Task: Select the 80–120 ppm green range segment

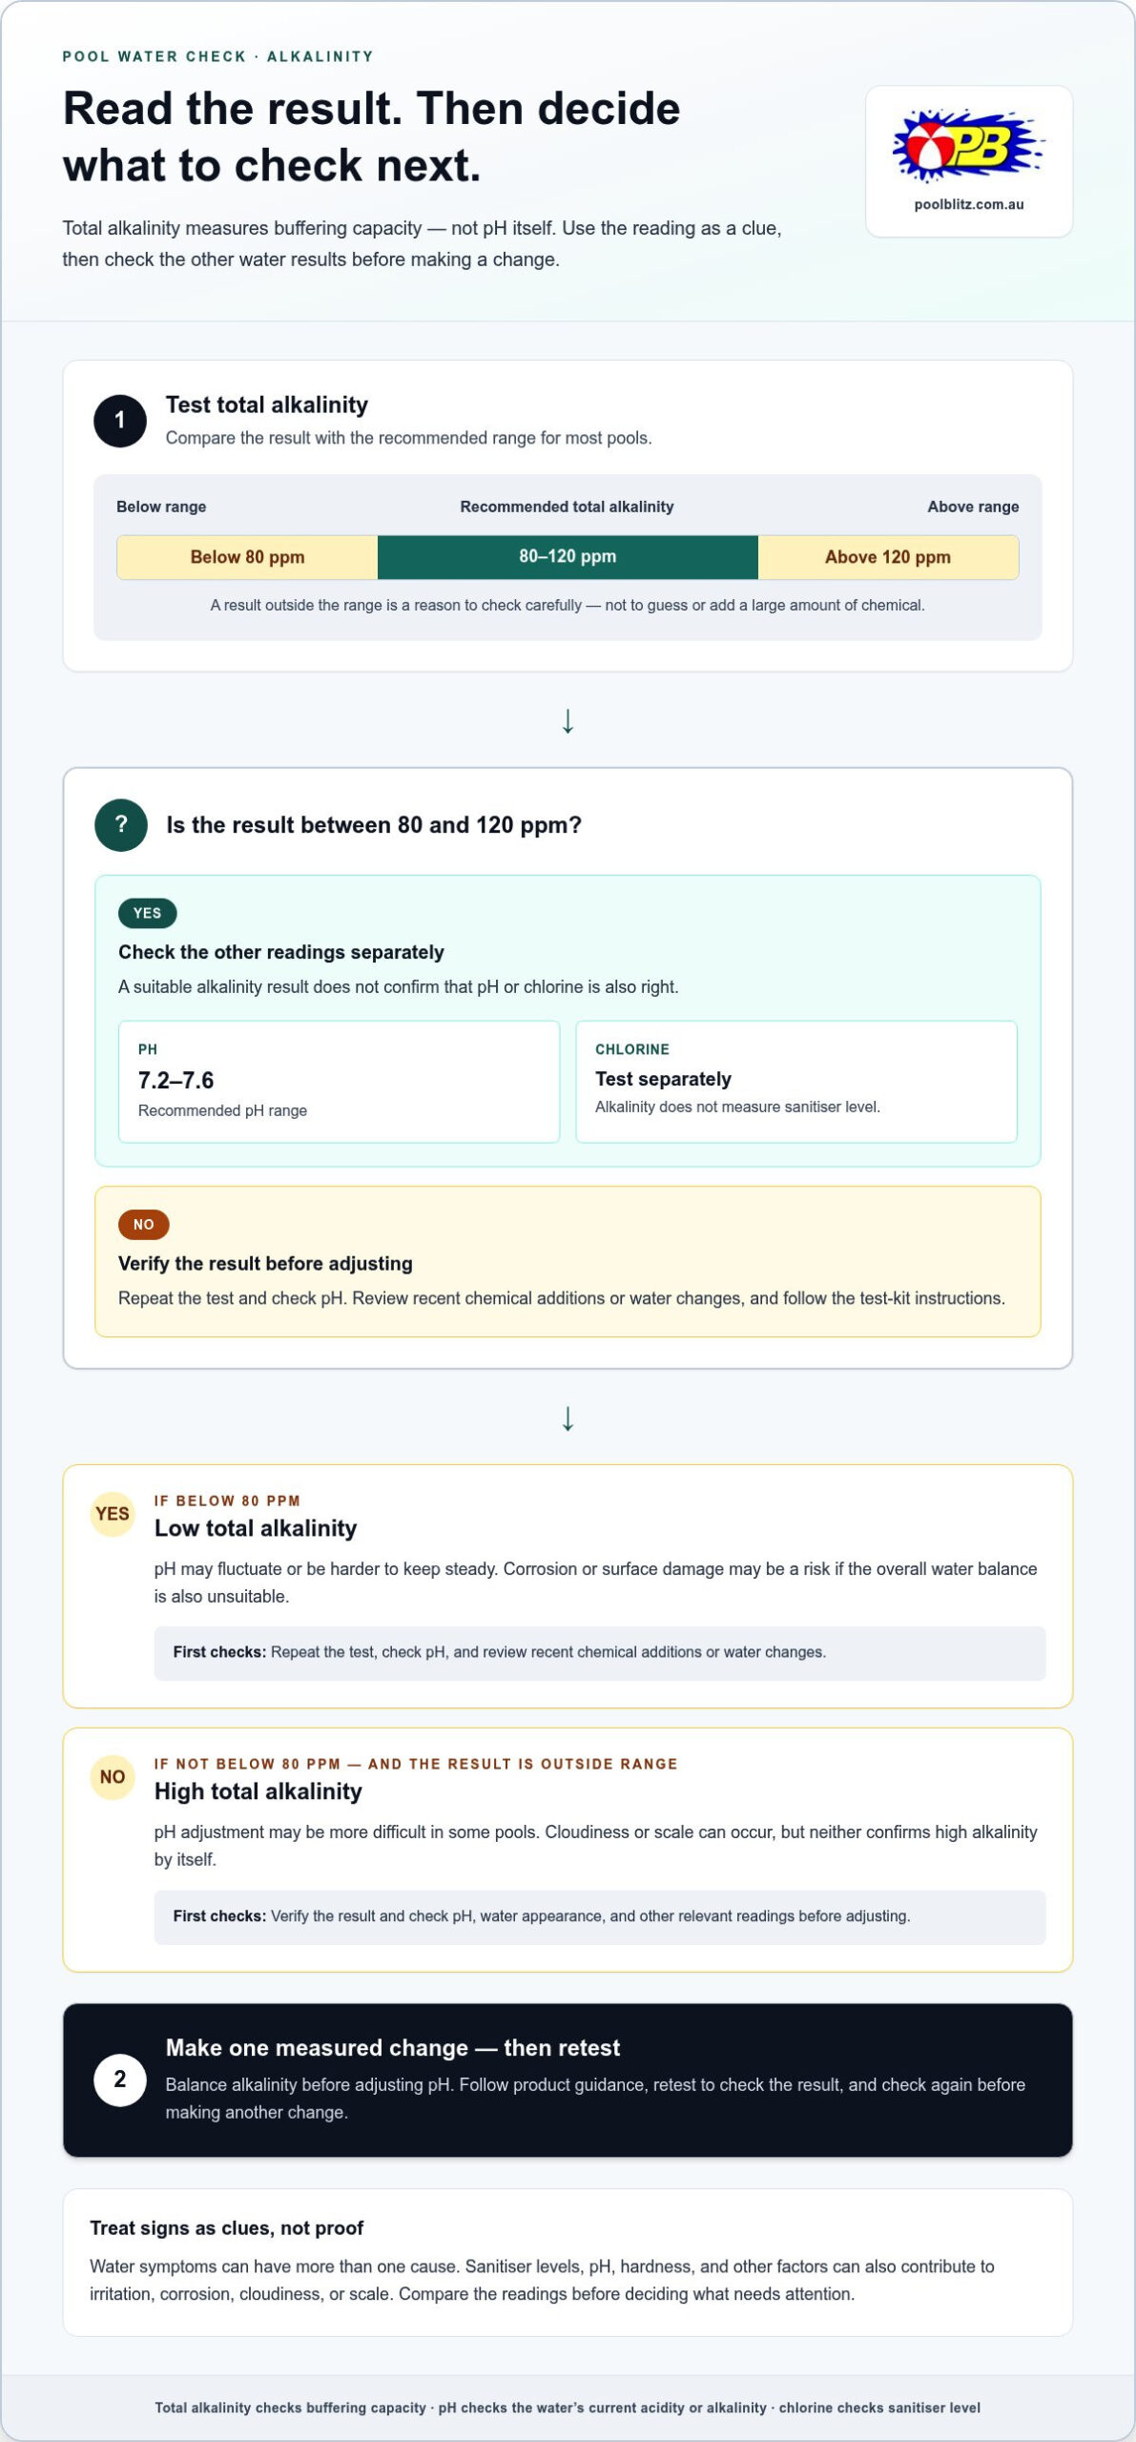Action: coord(568,557)
